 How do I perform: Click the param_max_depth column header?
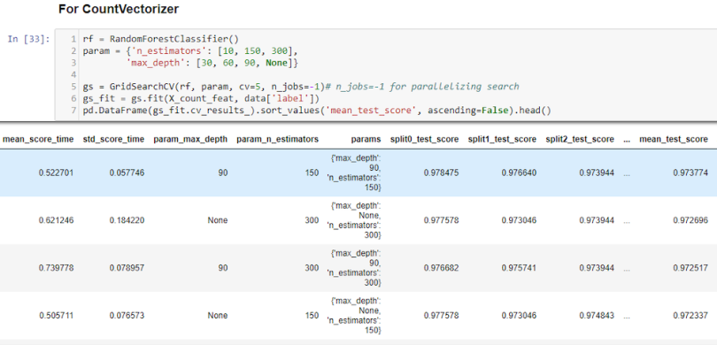pos(190,140)
